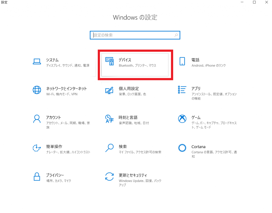Open the アカウント settings title

(53, 117)
